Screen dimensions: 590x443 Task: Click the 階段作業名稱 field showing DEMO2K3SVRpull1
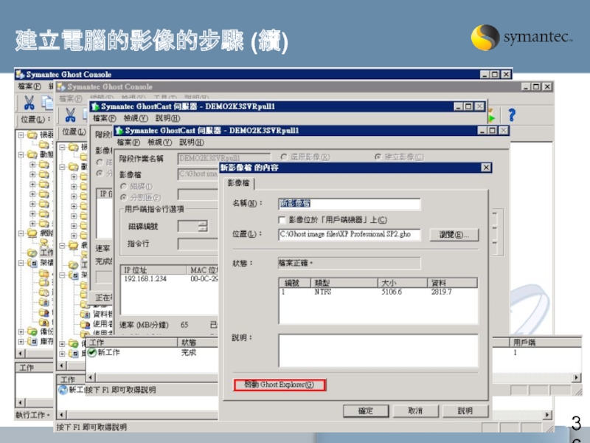tap(224, 158)
